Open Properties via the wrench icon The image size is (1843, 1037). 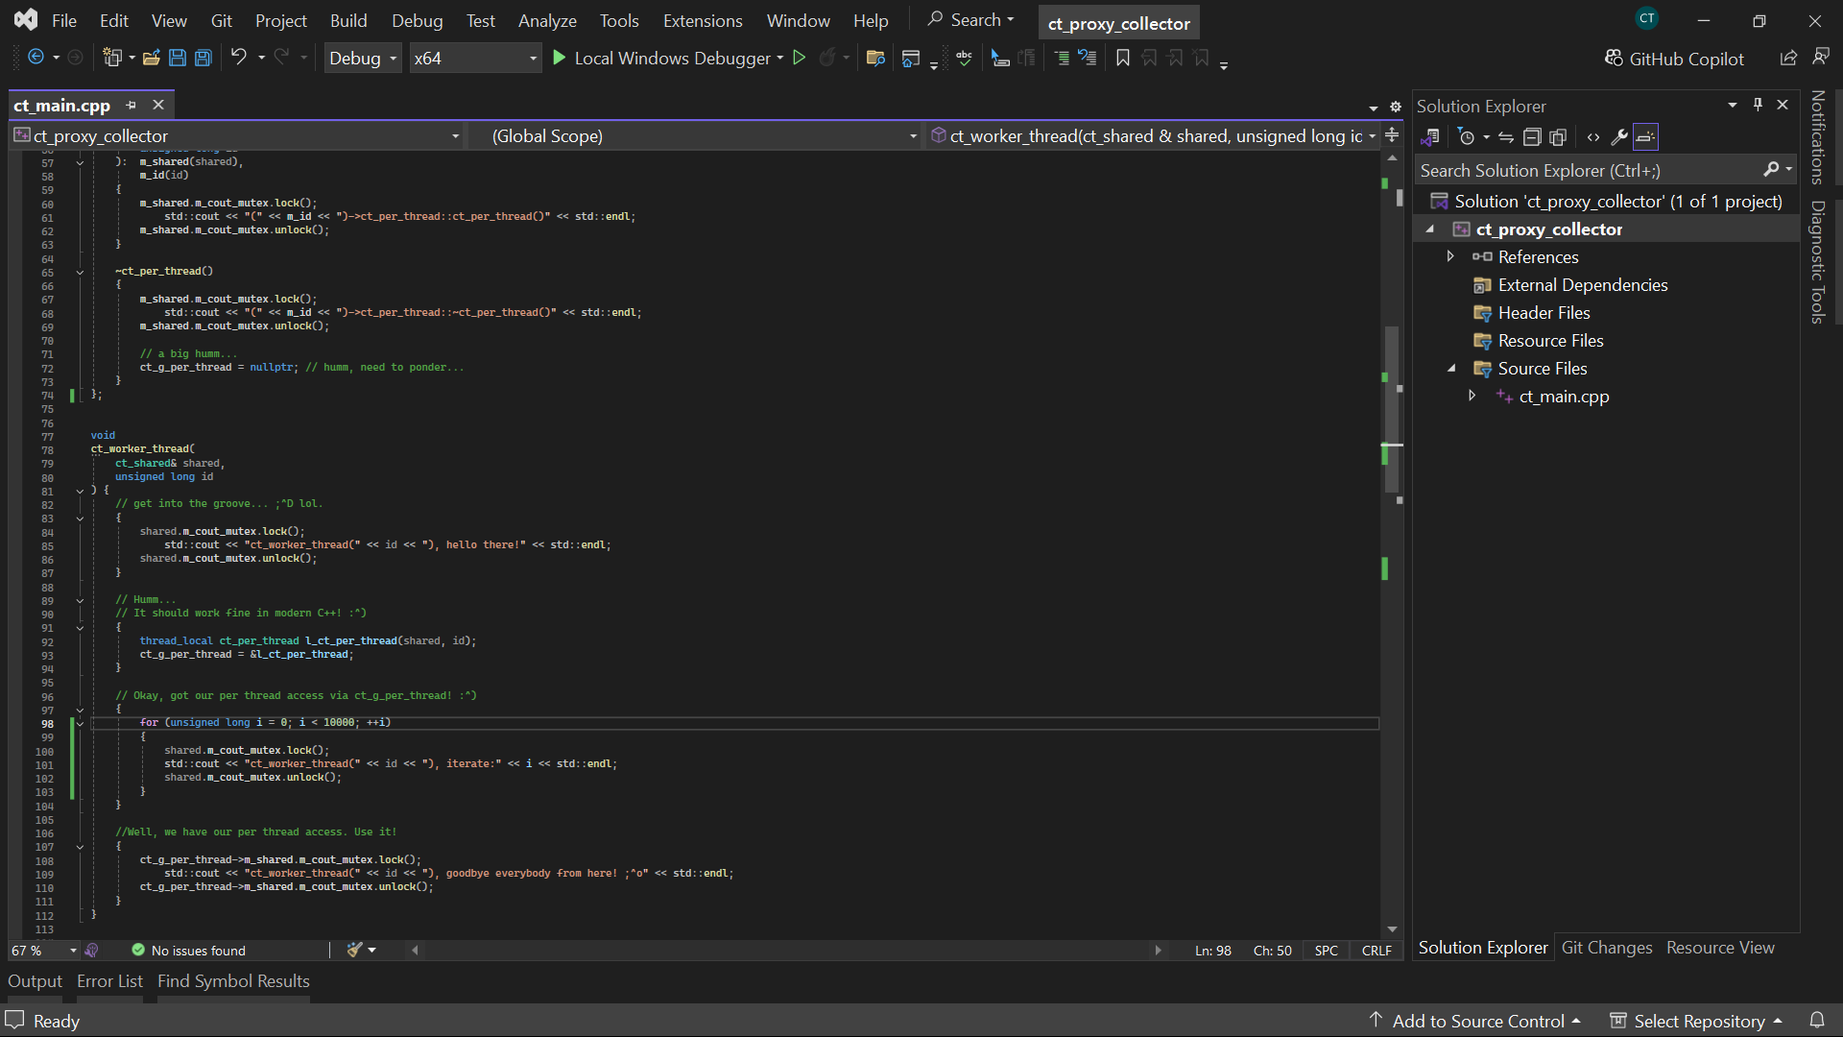click(x=1619, y=137)
